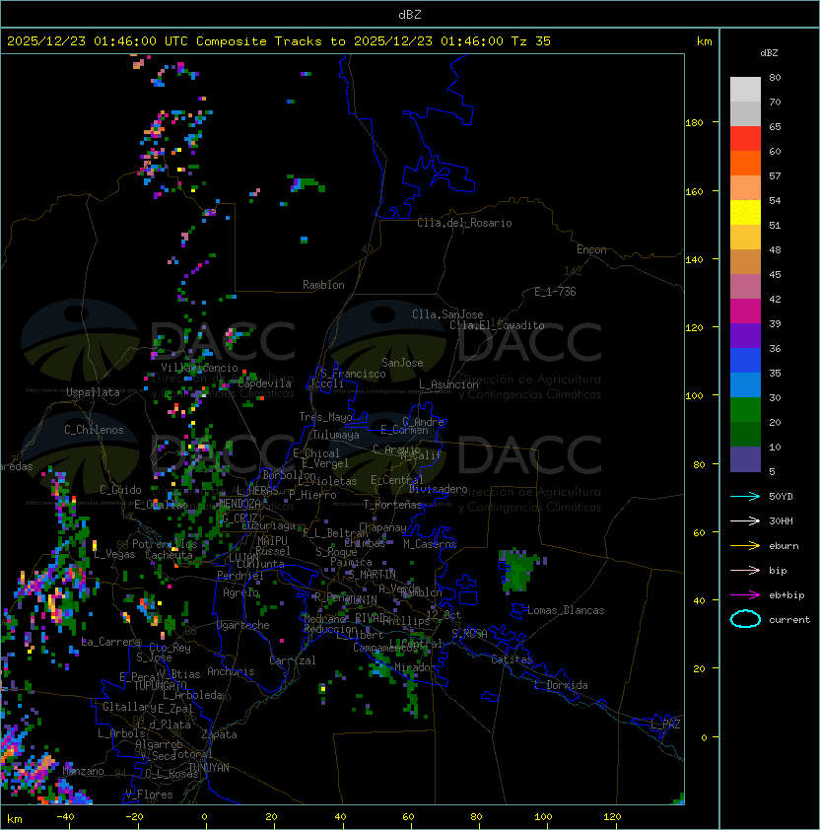Click the 'L_Asuncion' place label
The image size is (820, 830).
tap(448, 384)
